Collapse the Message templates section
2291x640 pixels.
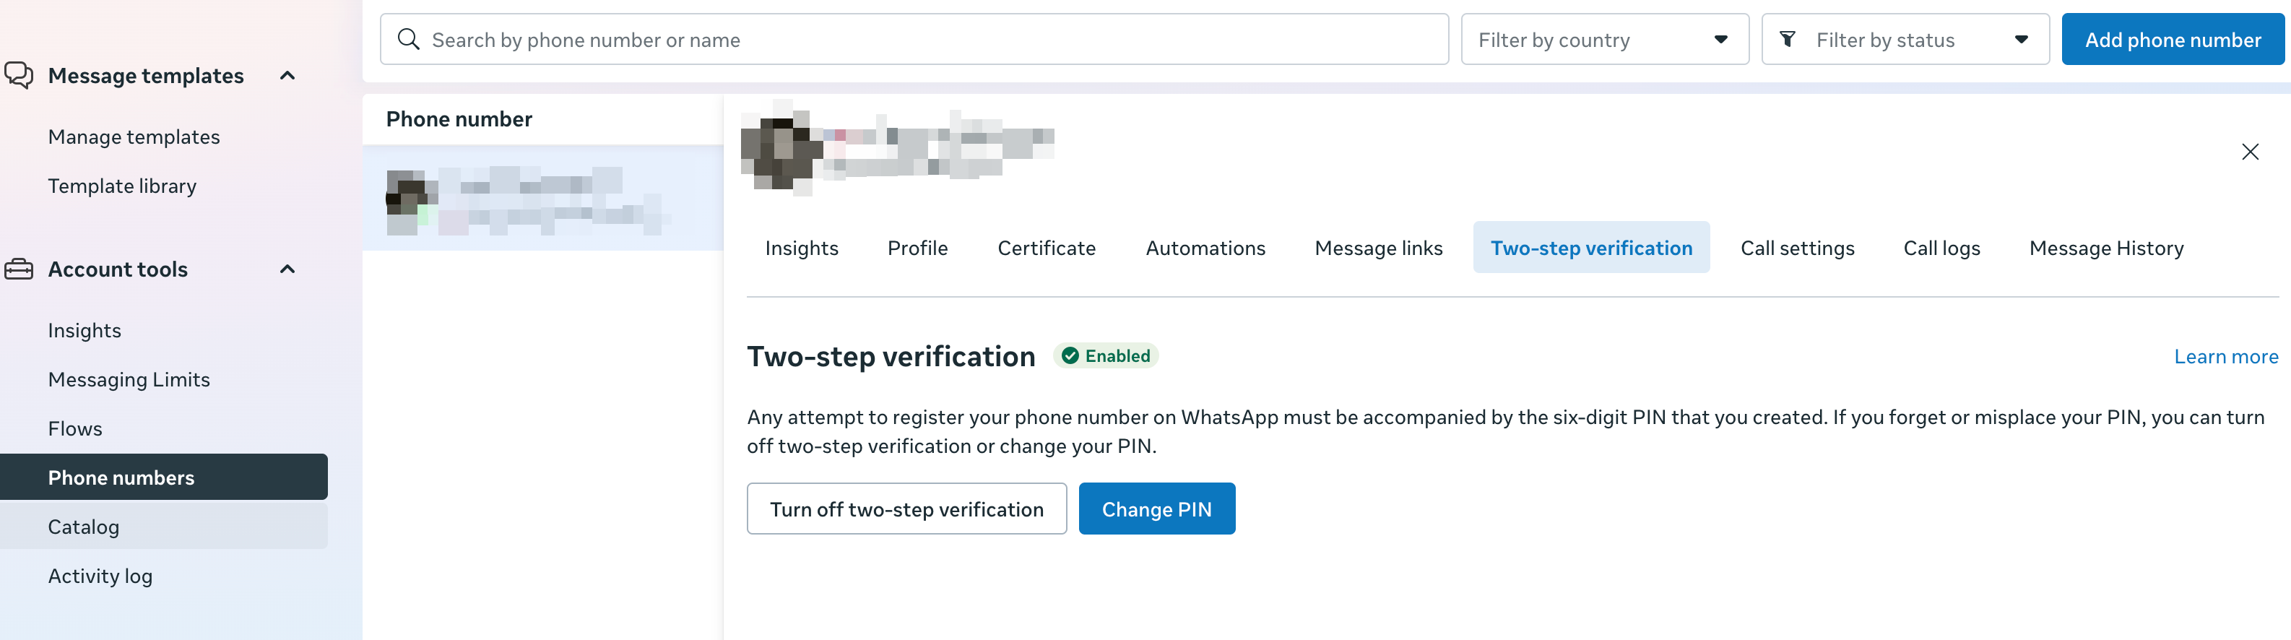point(286,76)
